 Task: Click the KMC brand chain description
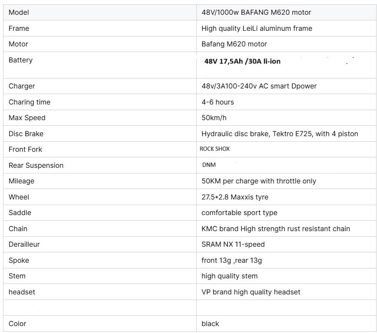click(276, 229)
